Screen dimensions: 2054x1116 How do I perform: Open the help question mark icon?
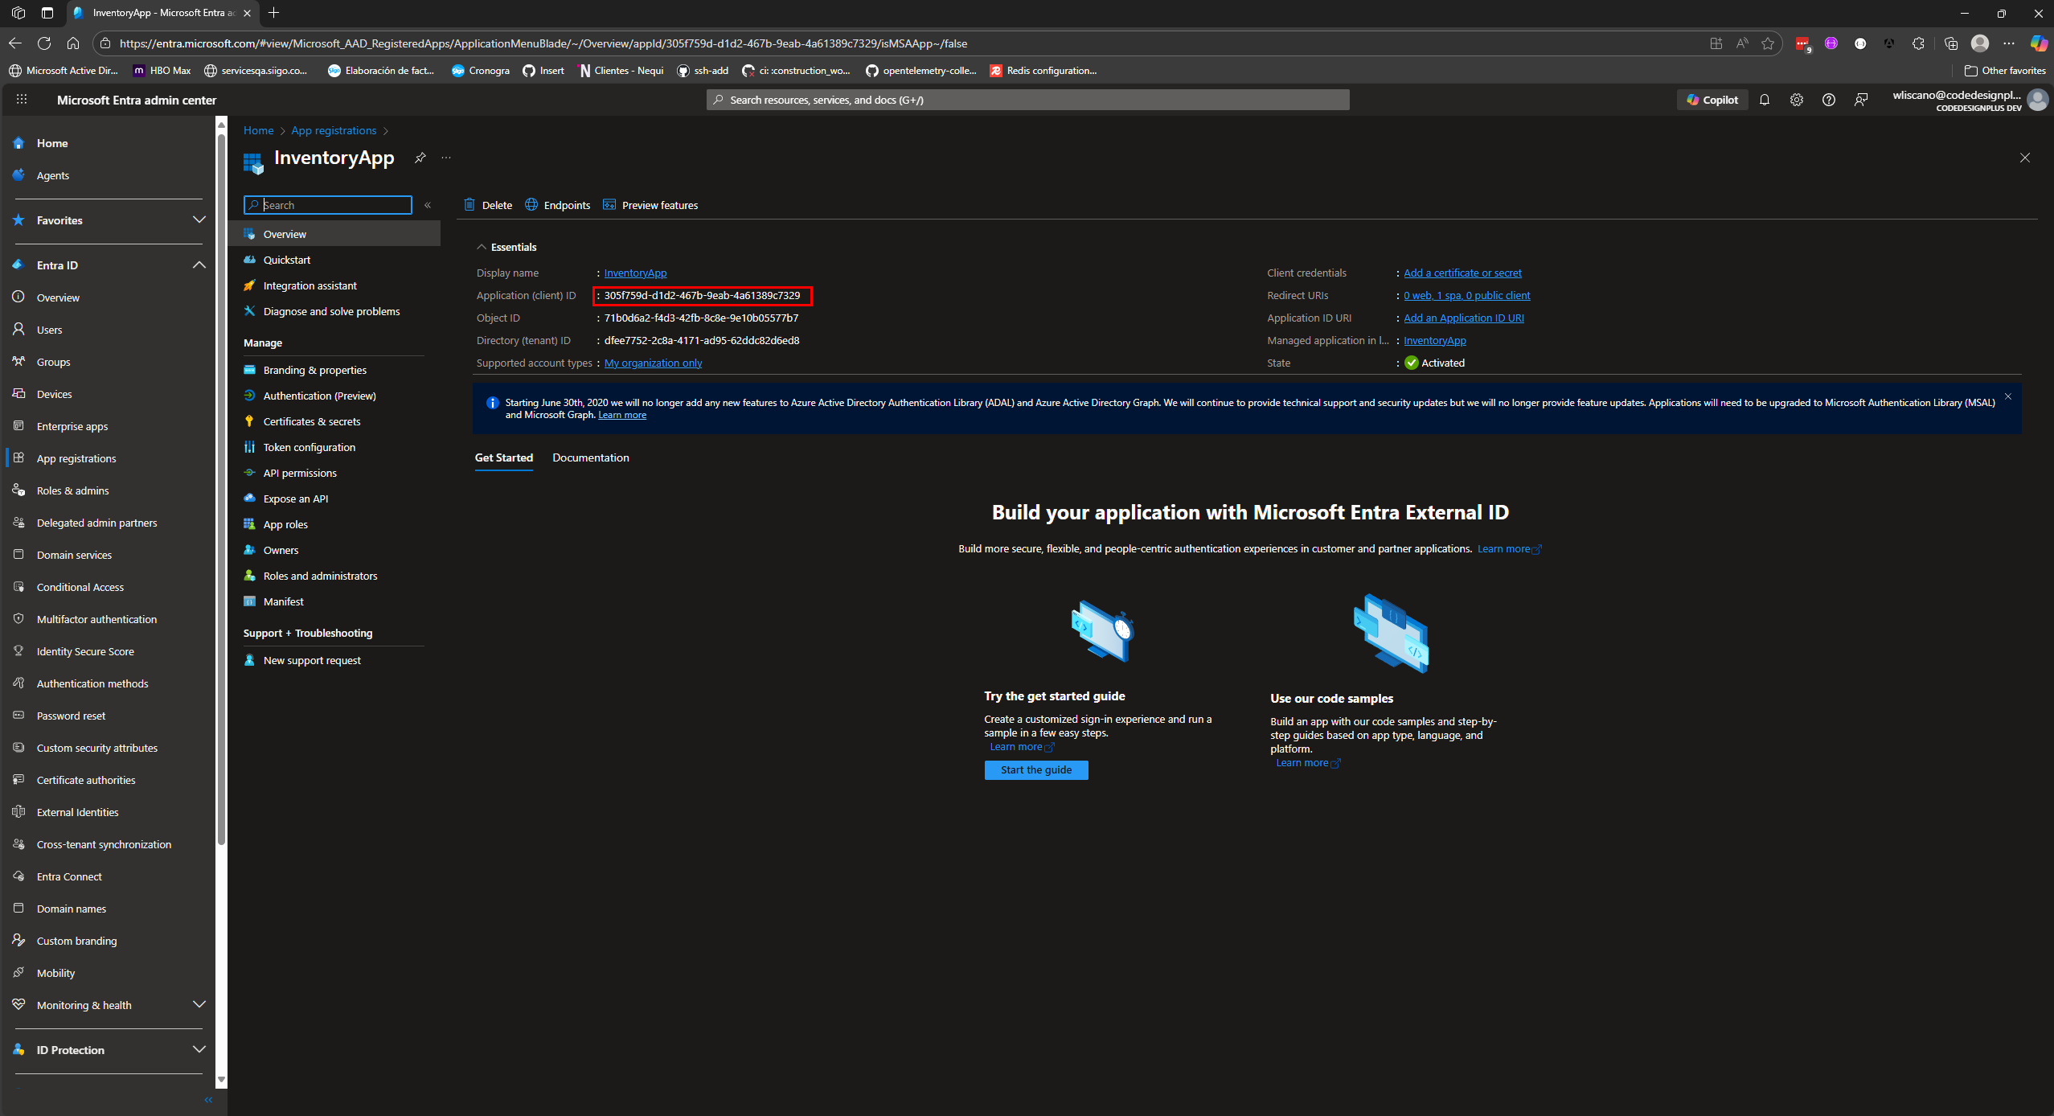1829,100
